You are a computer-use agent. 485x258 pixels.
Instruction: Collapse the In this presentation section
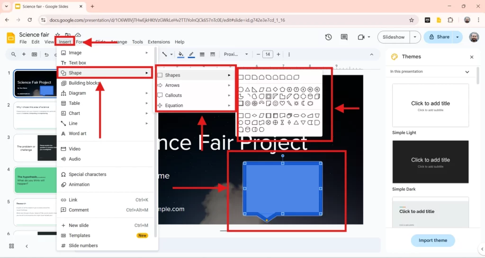tap(467, 72)
